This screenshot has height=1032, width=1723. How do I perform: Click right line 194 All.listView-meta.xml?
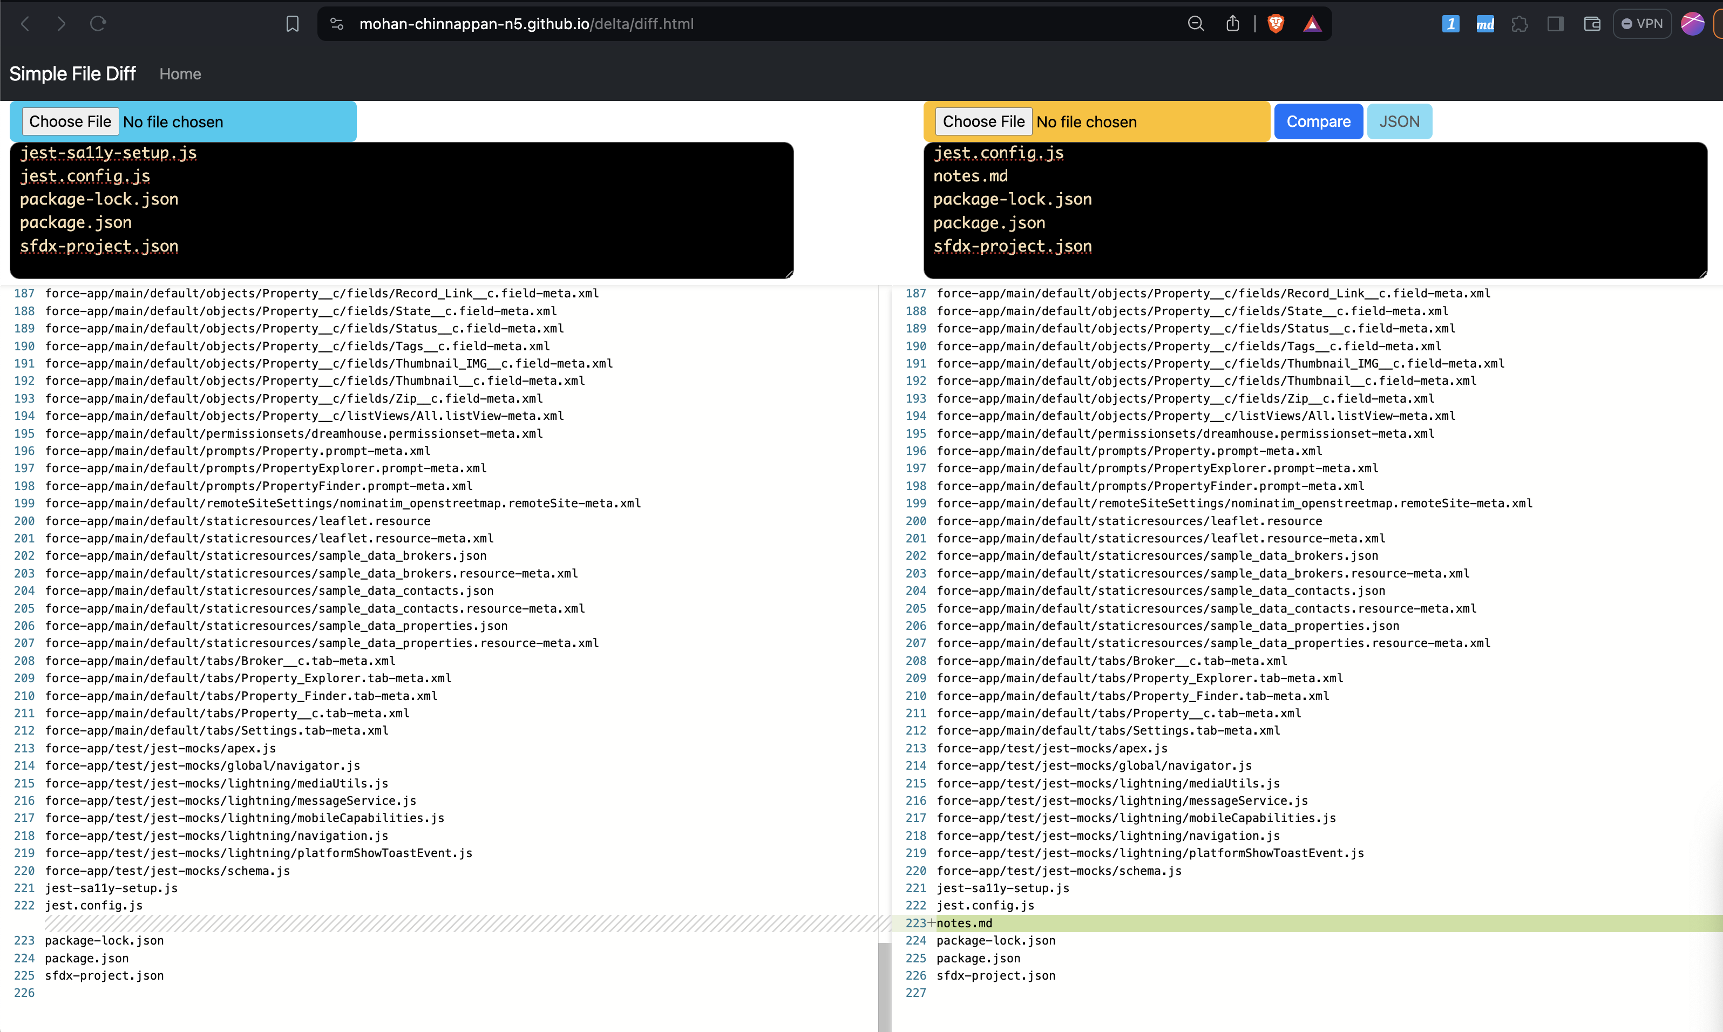coord(1196,416)
